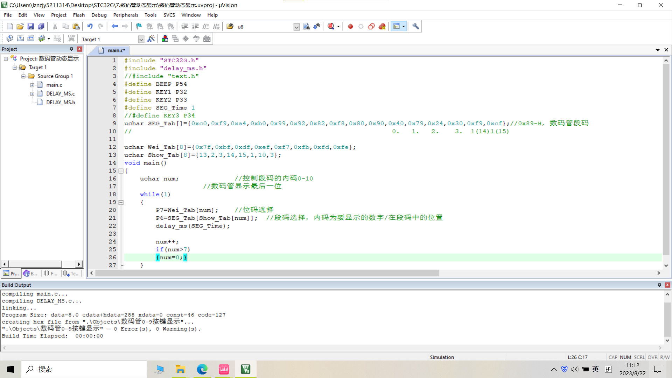The width and height of the screenshot is (672, 378).
Task: Save all files with the multi-disk icon
Action: pos(41,26)
